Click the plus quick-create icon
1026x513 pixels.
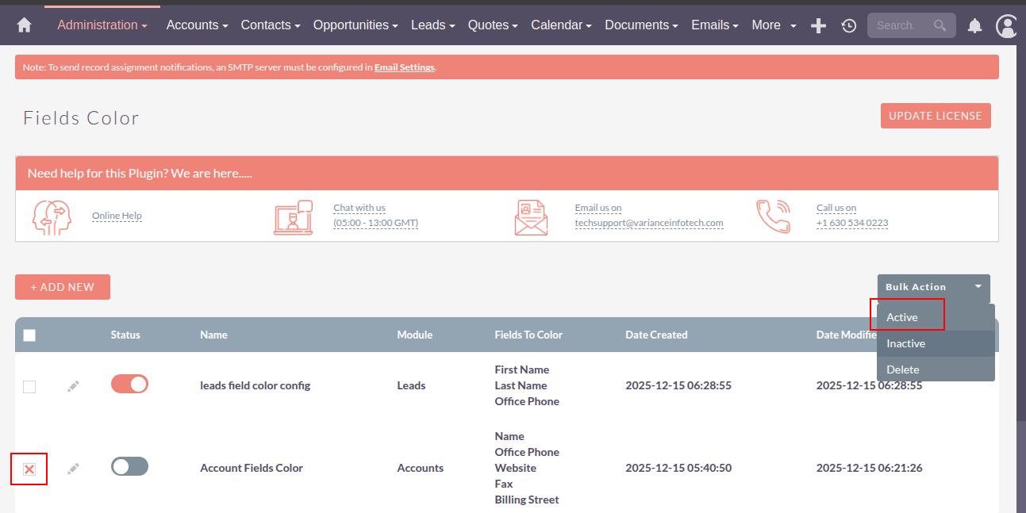[x=818, y=25]
